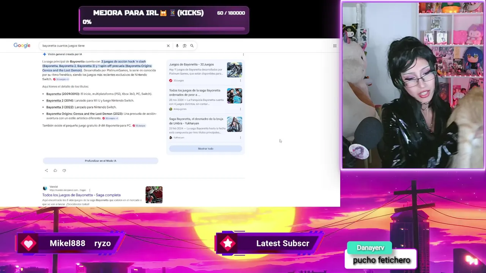Open AI overview three-dot options menu

click(243, 55)
